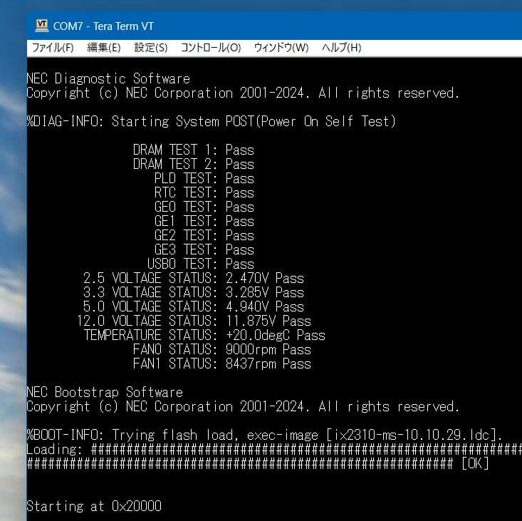Click the DRAM TEST 1: Pass line
The height and width of the screenshot is (521, 522).
tap(194, 150)
